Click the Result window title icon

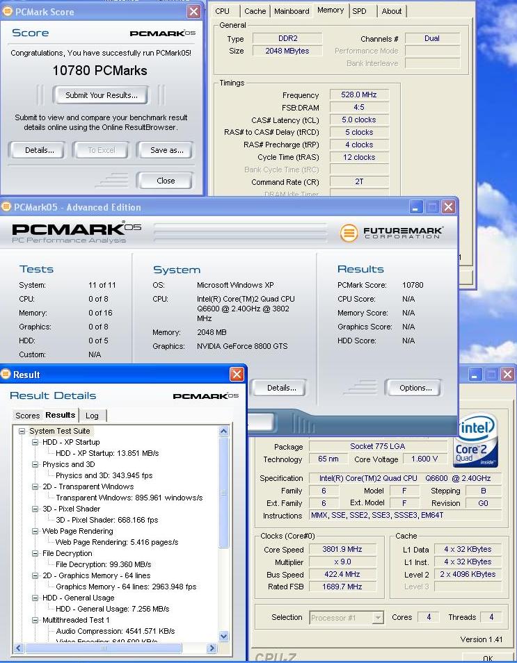coord(6,374)
